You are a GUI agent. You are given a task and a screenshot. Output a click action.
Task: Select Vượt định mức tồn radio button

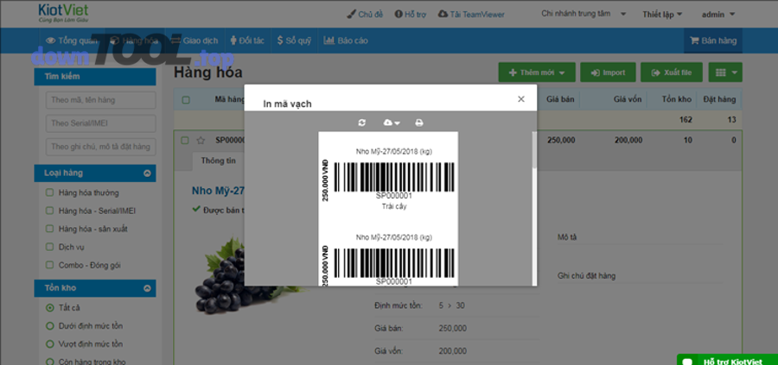pos(49,343)
